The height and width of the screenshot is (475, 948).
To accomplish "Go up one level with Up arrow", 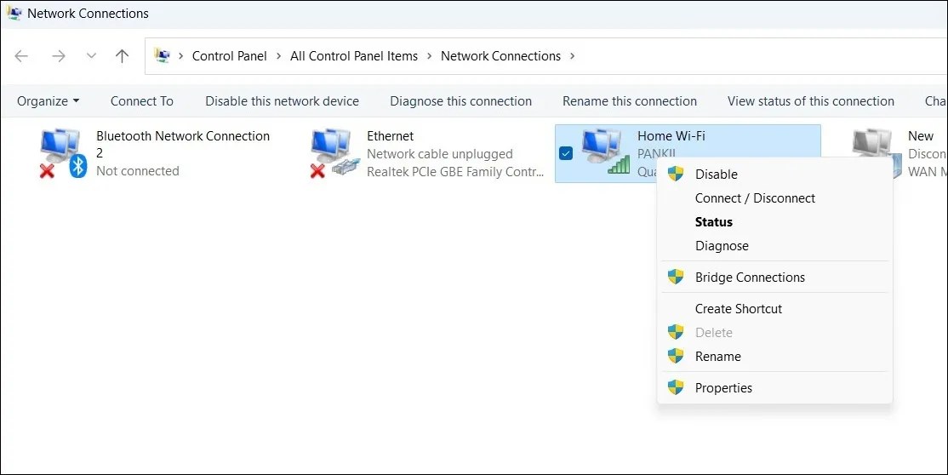I will (x=123, y=56).
